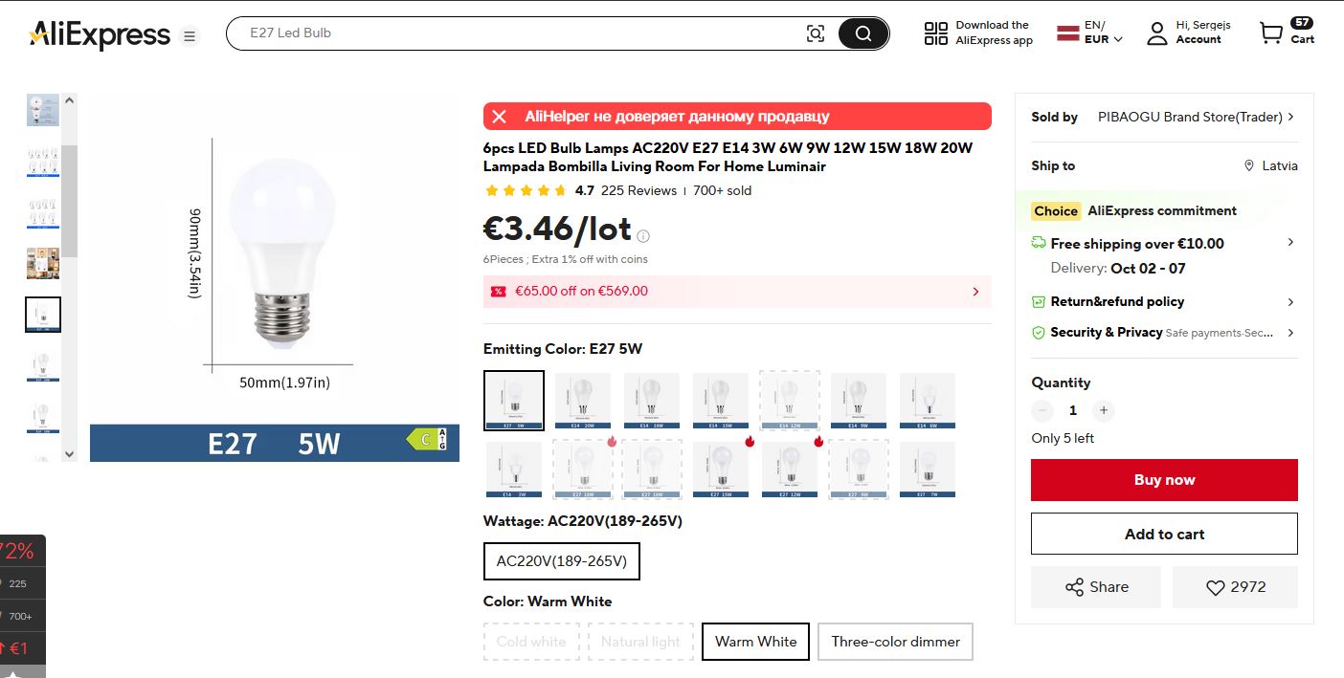The width and height of the screenshot is (1344, 678).
Task: Select the AC220V(189-265V) wattage option
Action: 561,561
